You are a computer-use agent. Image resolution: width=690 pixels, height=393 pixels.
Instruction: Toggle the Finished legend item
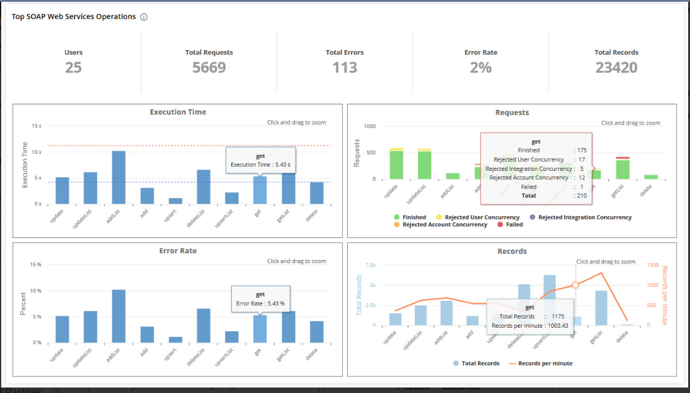[414, 217]
